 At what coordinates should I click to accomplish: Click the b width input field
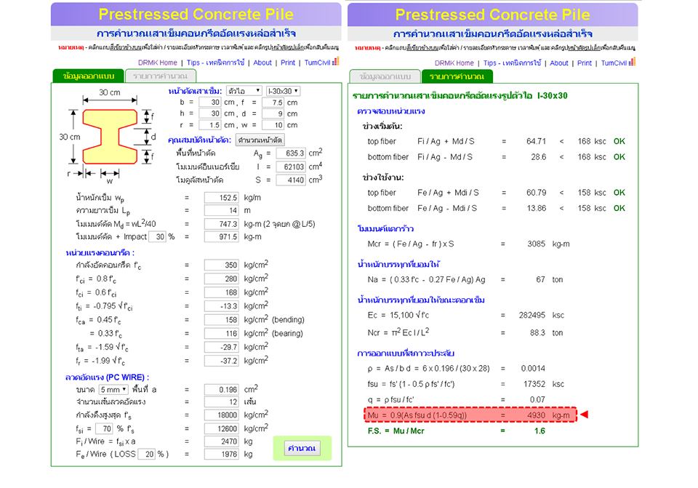(x=209, y=103)
